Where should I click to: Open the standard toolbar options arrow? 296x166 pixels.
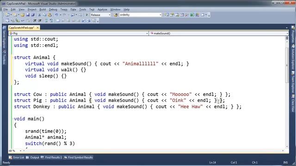point(209,15)
